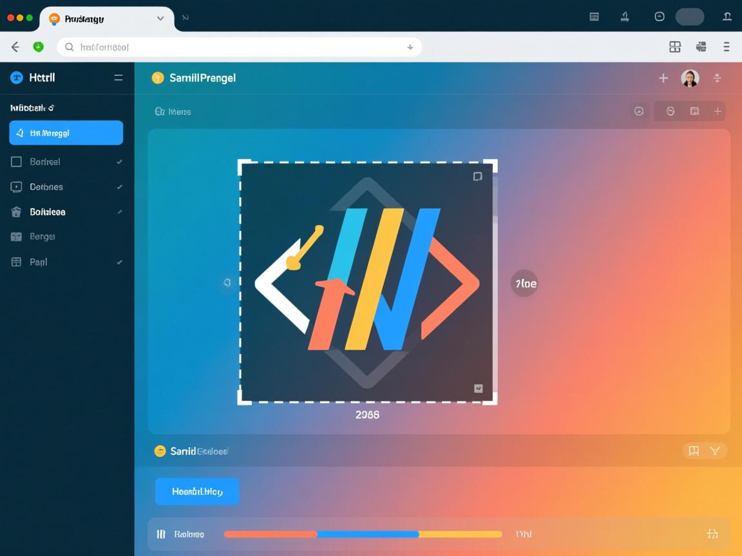
Task: Toggle the checkmark on the Berireel row
Action: tap(119, 162)
